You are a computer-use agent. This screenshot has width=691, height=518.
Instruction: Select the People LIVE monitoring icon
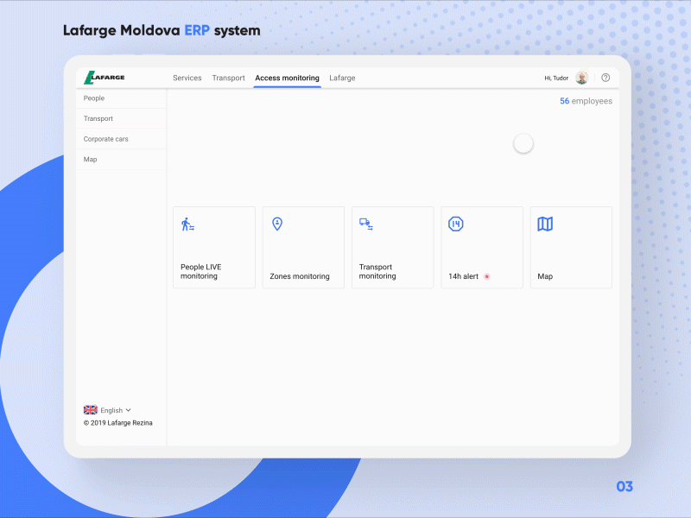point(187,224)
